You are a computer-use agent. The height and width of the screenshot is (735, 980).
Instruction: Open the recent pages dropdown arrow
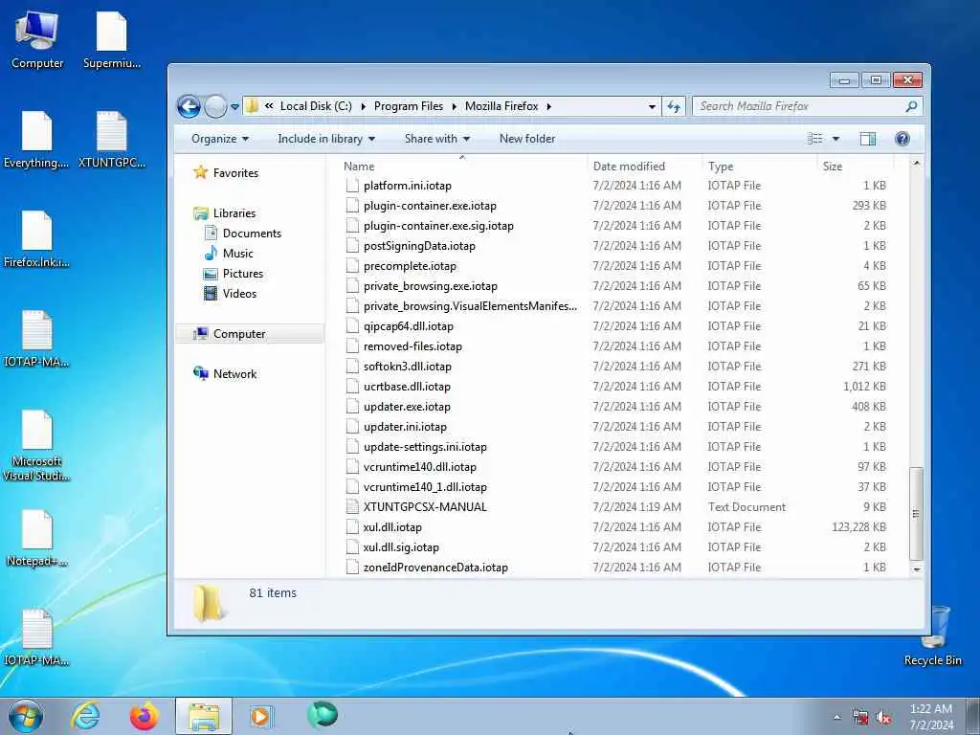pyautogui.click(x=235, y=107)
